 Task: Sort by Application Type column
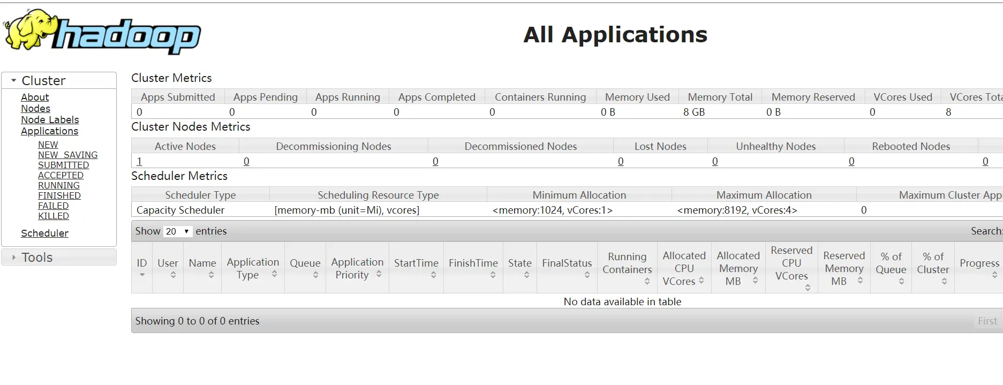[253, 267]
